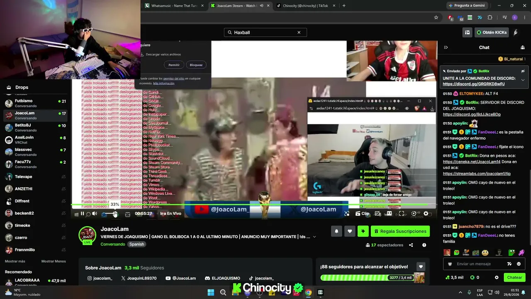Follow JoacoLam with the heart button
The width and height of the screenshot is (531, 299).
coord(350,231)
